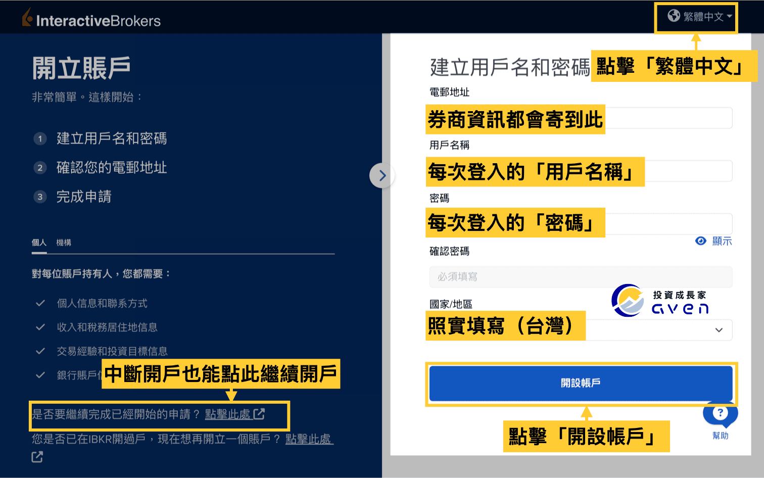Click checkmark beside 收入和稅務居住地信息
Screen dimensions: 764x478
coord(40,326)
